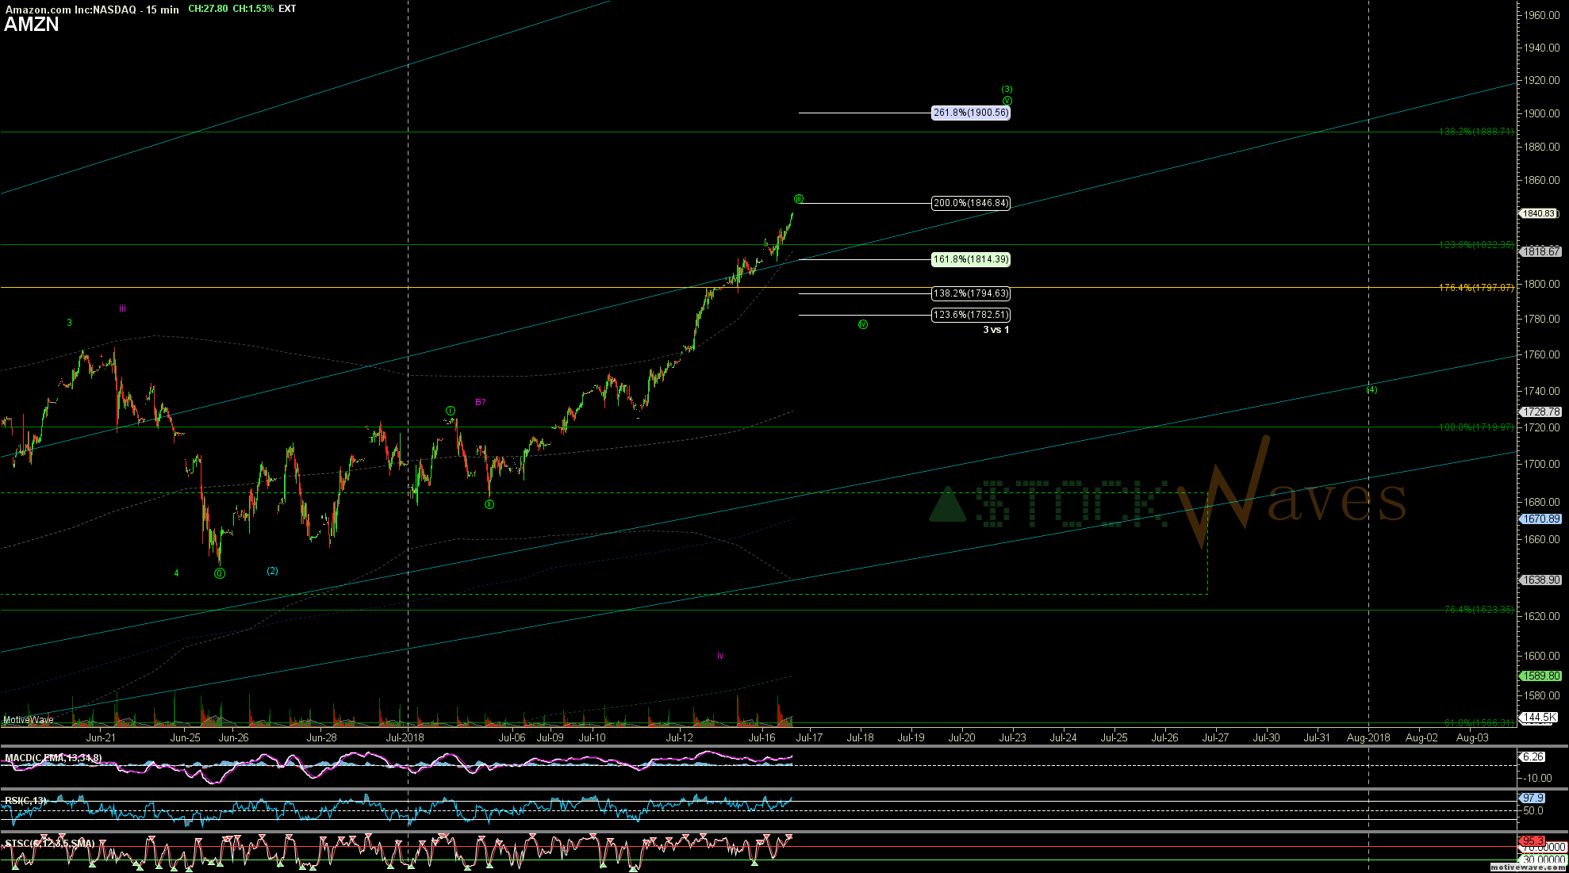The height and width of the screenshot is (873, 1569).
Task: Click the orange 176.4%(1797.87) level label
Action: (x=1476, y=288)
